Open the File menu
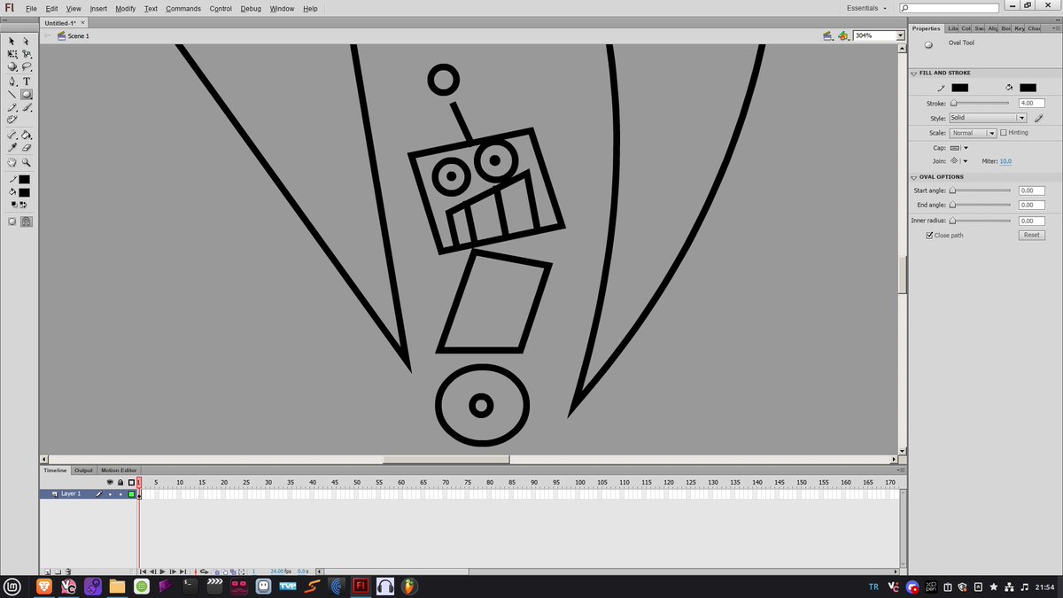1063x598 pixels. pyautogui.click(x=30, y=8)
